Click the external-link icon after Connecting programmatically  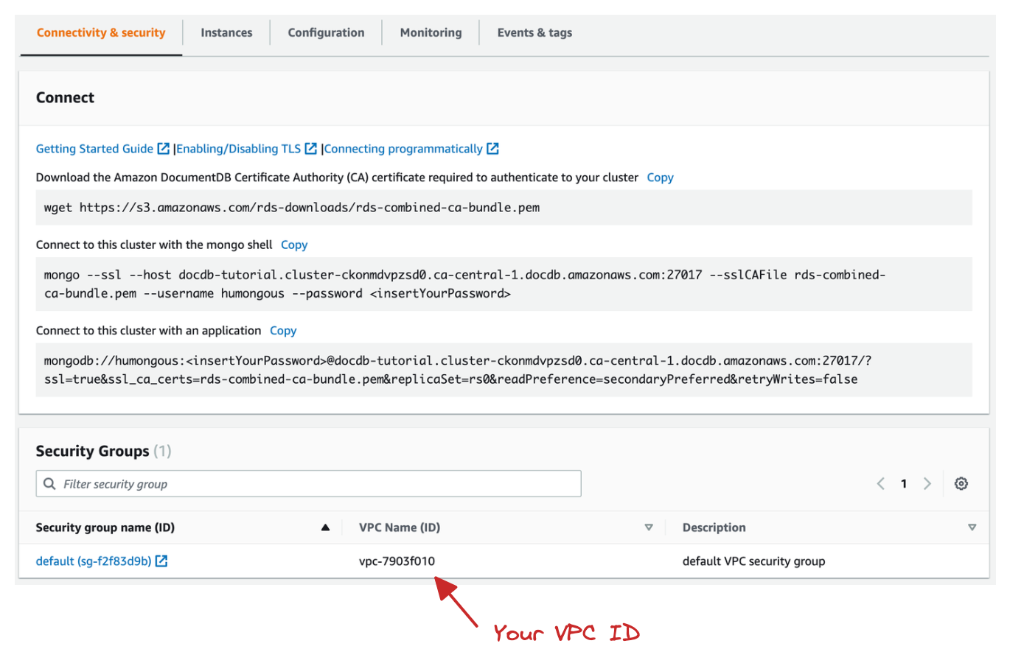click(x=493, y=149)
